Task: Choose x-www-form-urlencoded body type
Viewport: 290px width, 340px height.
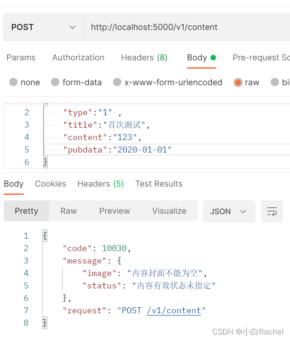Action: [x=117, y=82]
